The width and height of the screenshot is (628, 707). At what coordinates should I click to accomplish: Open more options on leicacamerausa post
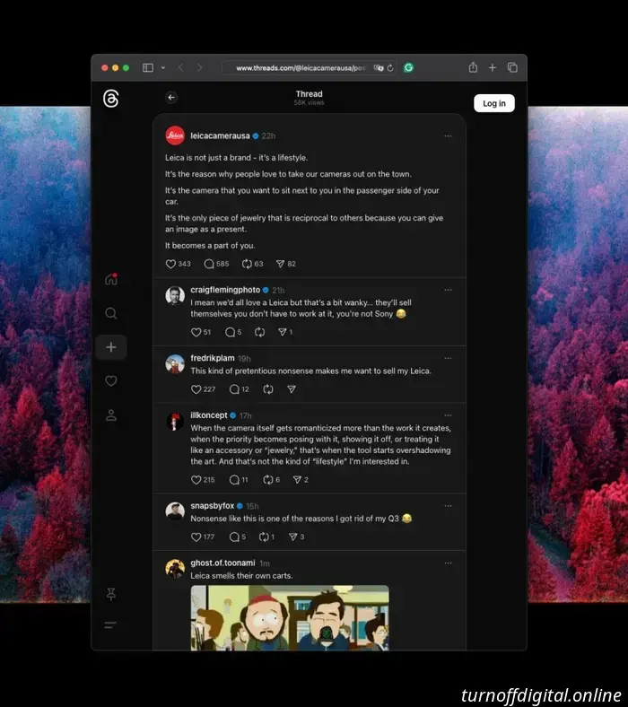coord(448,135)
